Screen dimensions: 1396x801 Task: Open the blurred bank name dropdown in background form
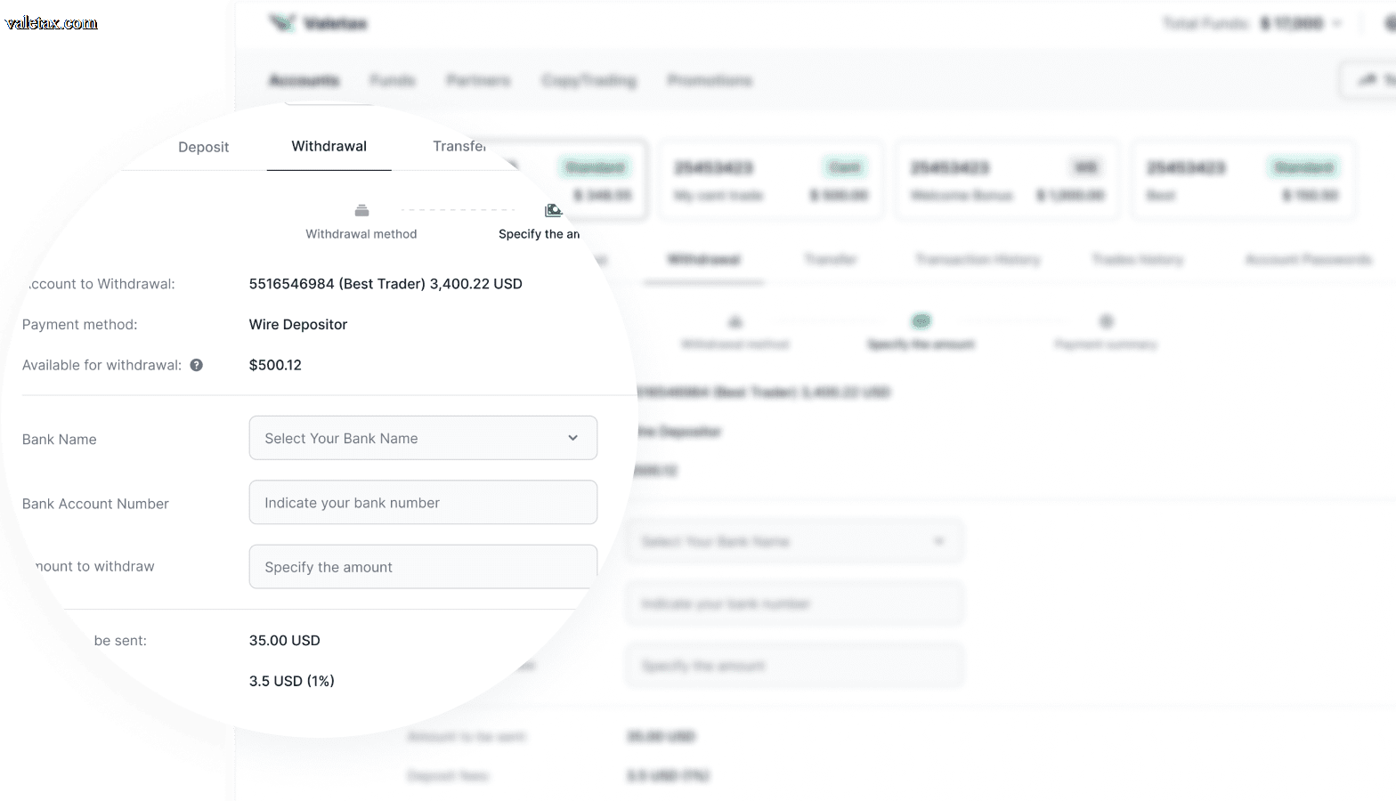point(794,541)
